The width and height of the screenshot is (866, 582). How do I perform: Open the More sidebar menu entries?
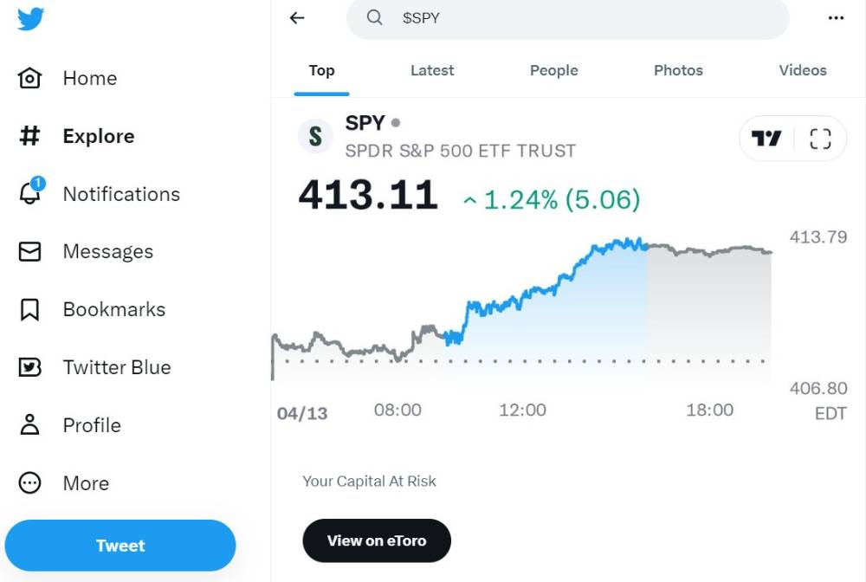click(86, 483)
